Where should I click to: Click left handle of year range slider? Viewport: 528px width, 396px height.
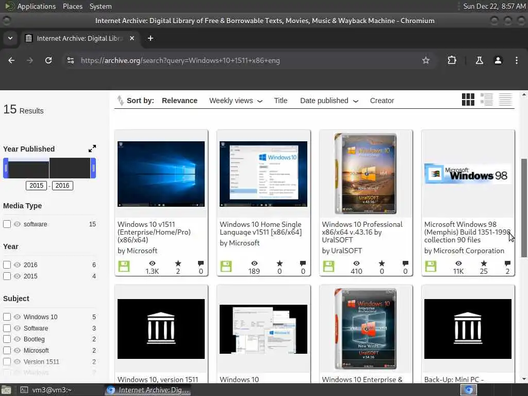coord(6,168)
